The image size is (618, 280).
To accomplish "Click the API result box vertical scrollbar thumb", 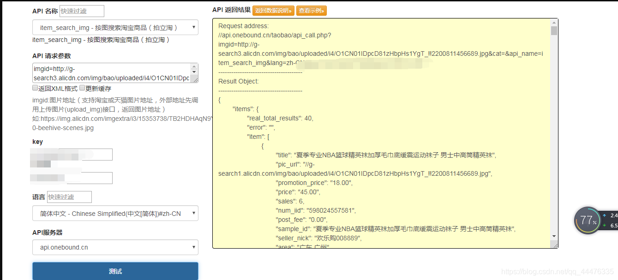I will (554, 31).
